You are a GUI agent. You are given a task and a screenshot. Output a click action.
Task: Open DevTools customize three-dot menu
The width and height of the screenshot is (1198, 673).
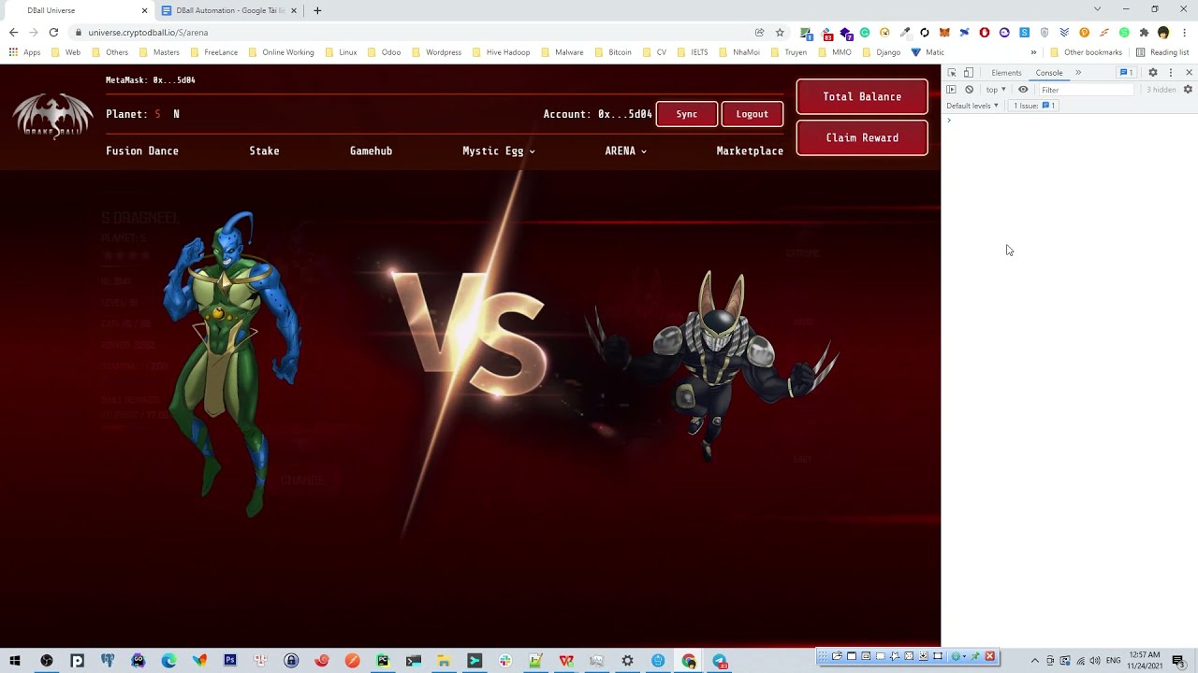1170,73
